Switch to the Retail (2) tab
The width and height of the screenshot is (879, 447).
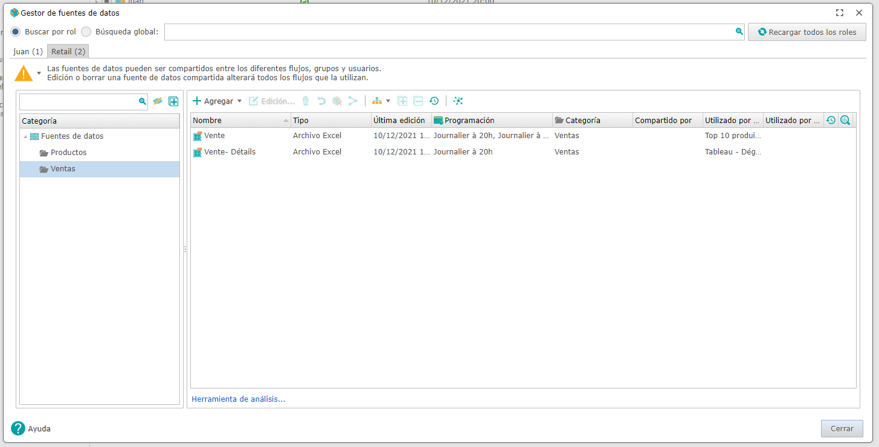(x=68, y=51)
